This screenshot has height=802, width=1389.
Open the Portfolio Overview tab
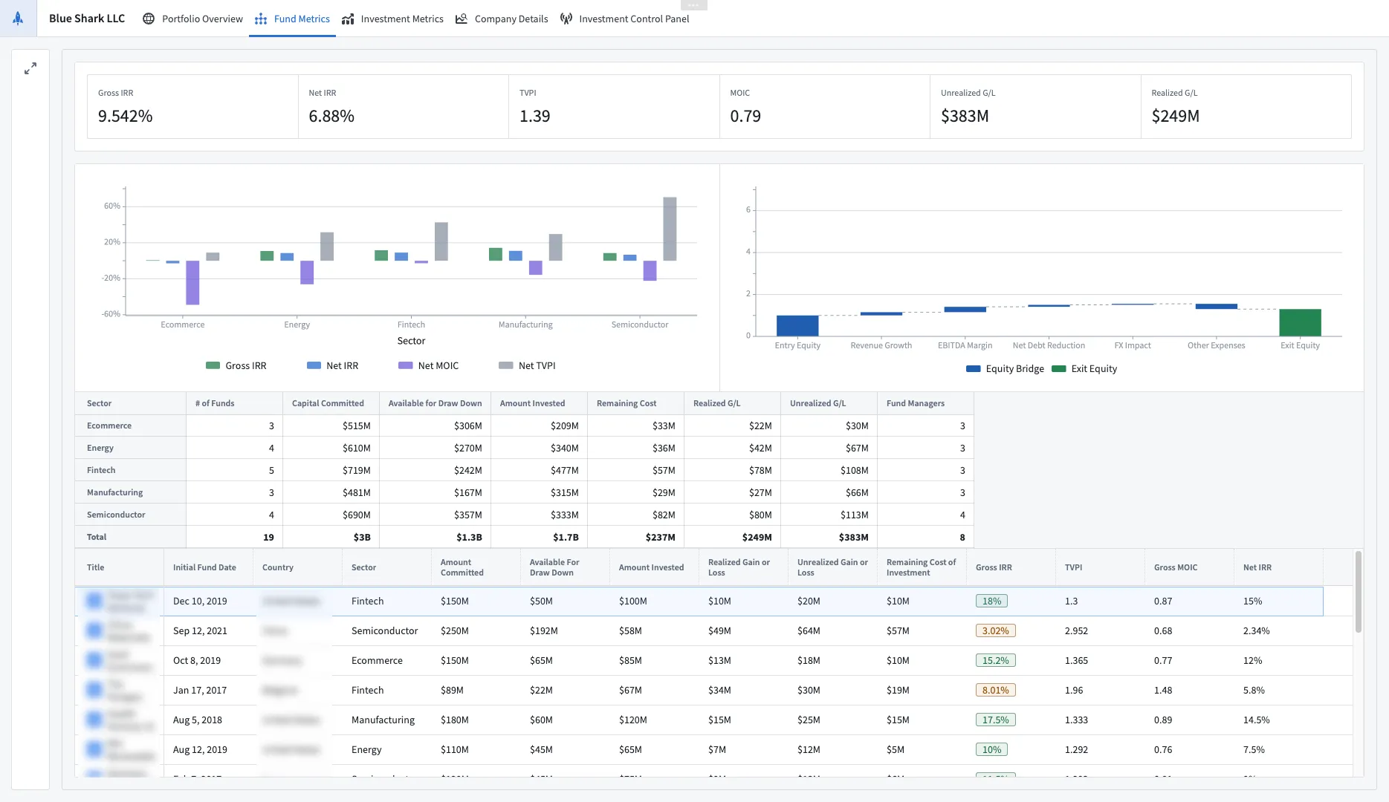202,19
